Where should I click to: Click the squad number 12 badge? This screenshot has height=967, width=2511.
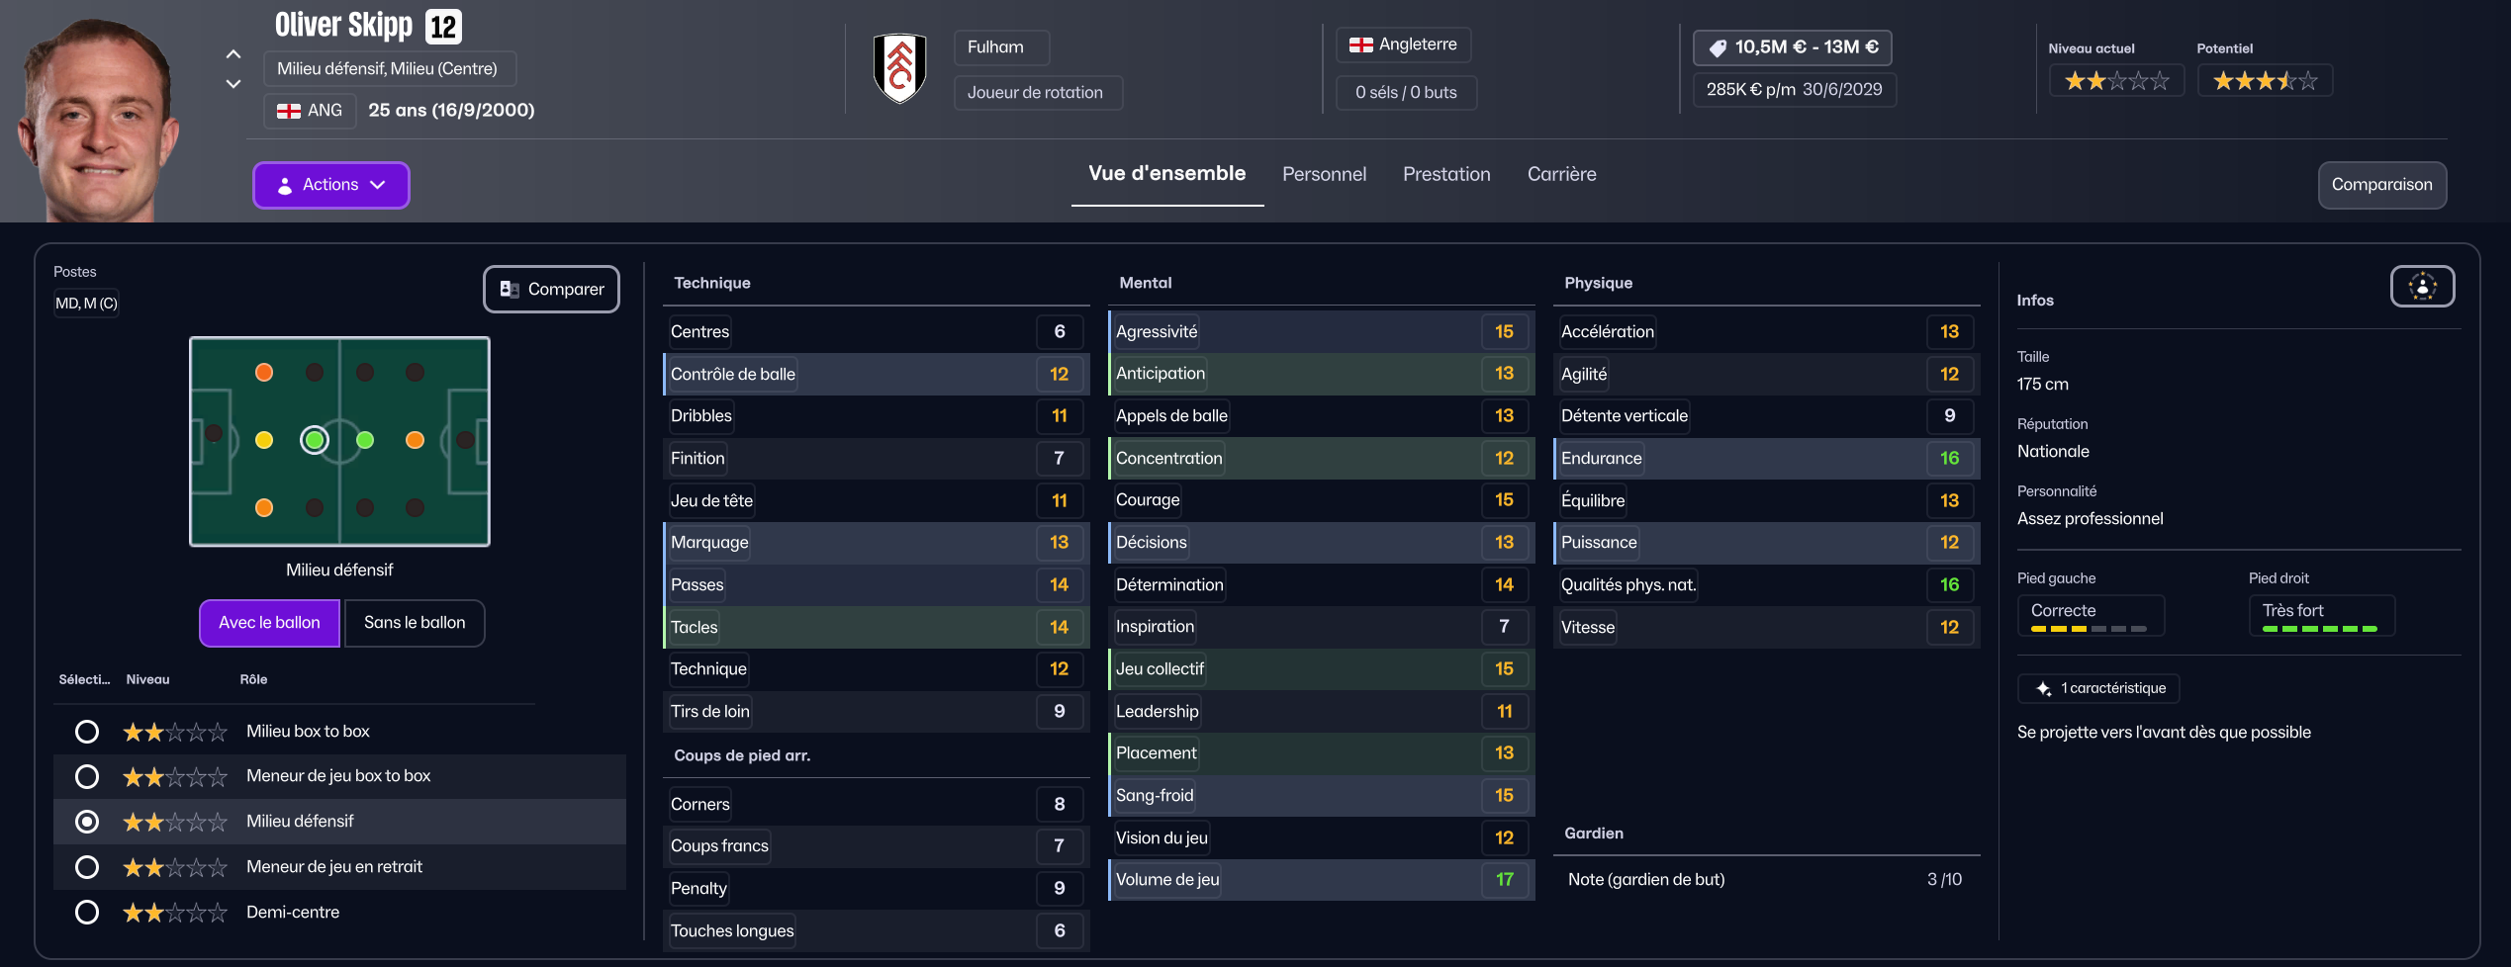pyautogui.click(x=443, y=27)
